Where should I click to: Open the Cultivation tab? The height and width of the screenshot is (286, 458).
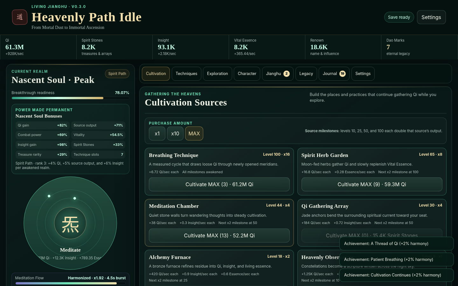coord(156,74)
